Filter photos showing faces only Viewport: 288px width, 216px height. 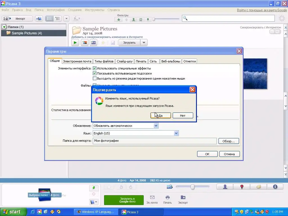tap(134, 19)
